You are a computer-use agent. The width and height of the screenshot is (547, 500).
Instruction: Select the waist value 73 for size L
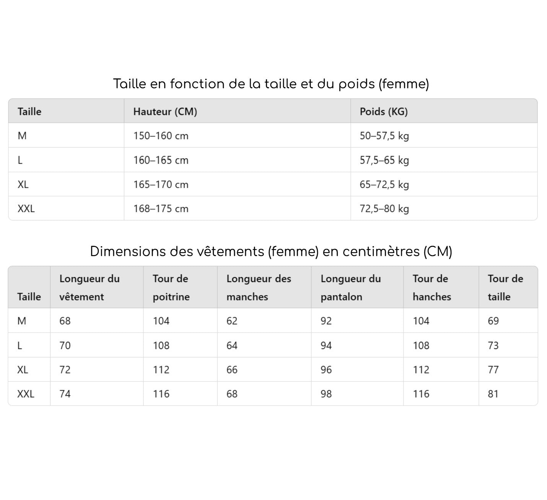(493, 346)
